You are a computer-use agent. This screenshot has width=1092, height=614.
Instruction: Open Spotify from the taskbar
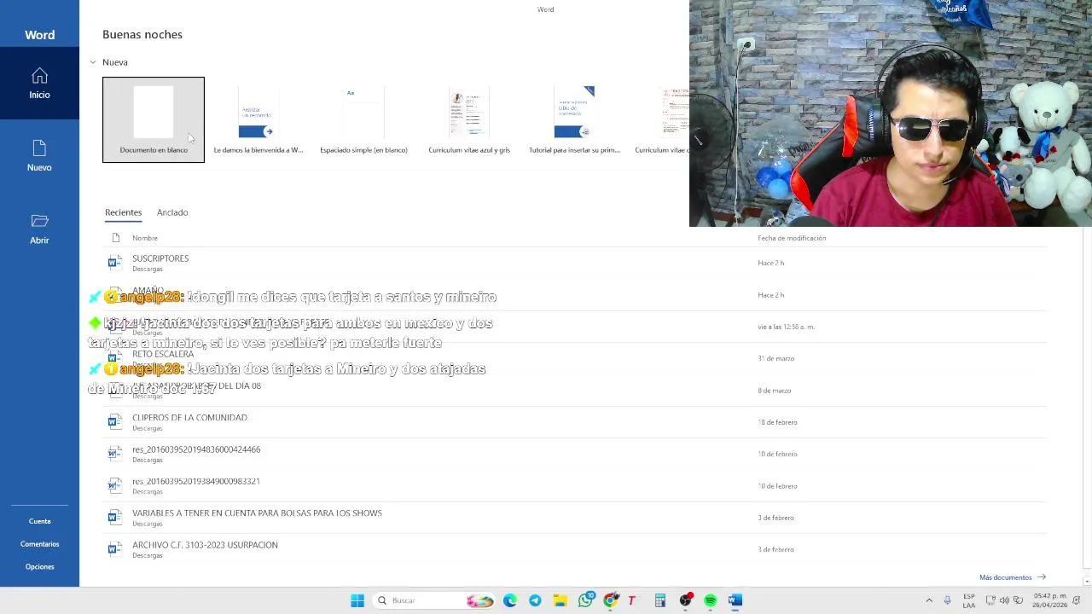[x=710, y=600]
